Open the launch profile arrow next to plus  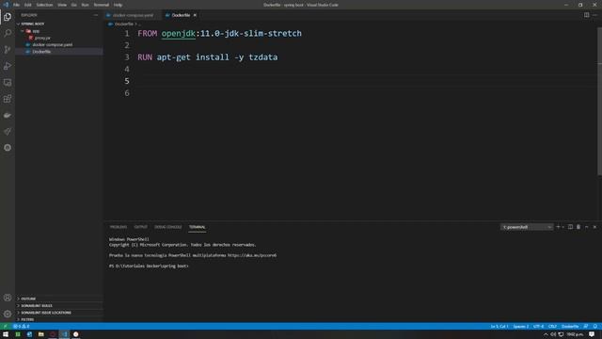[563, 227]
